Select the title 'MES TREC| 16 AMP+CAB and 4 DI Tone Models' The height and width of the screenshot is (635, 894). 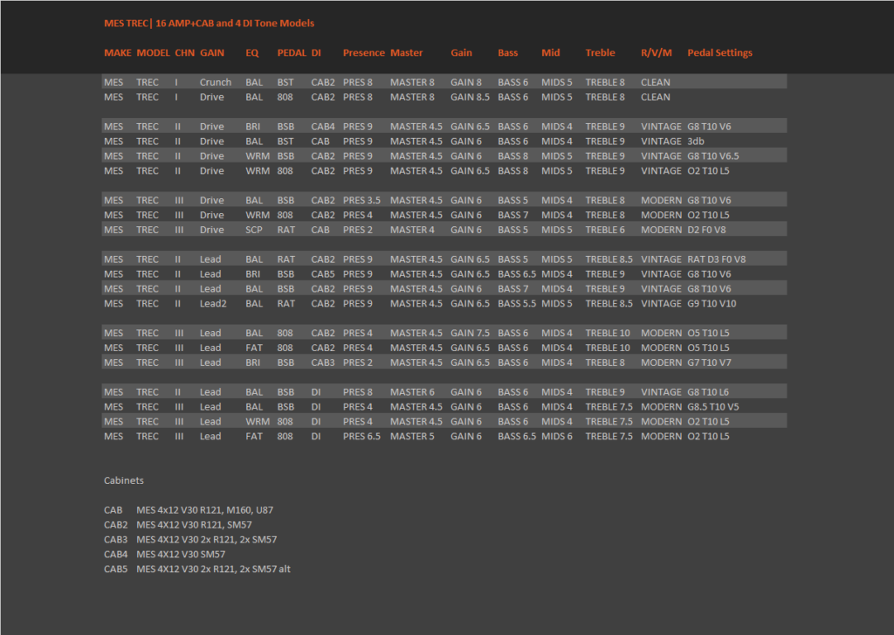(209, 24)
